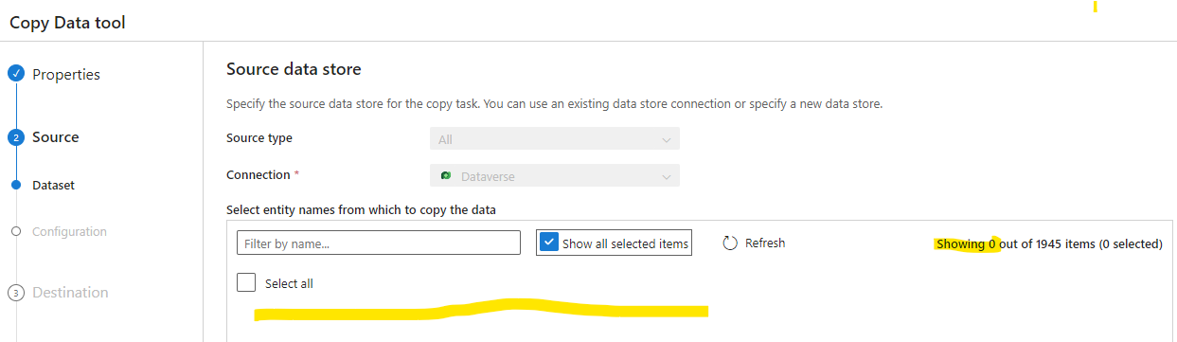
Task: Click the Destination step number 3 icon
Action: pyautogui.click(x=15, y=293)
